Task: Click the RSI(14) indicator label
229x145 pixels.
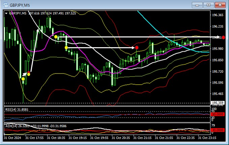Action: click(x=17, y=110)
